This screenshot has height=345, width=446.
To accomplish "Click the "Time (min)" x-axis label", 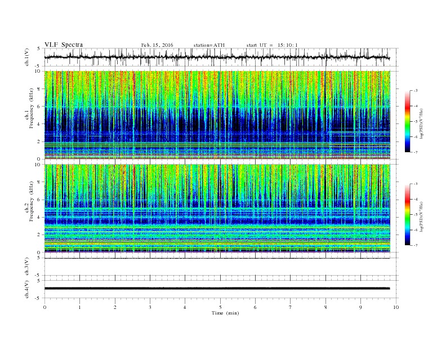I will (x=225, y=313).
